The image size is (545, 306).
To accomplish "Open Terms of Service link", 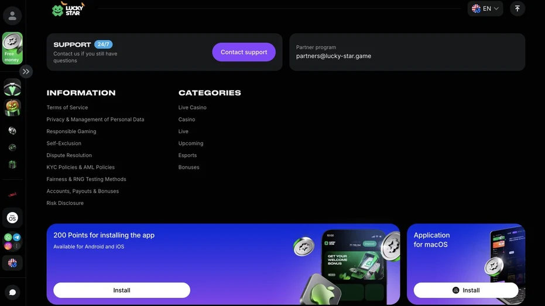I will point(67,107).
